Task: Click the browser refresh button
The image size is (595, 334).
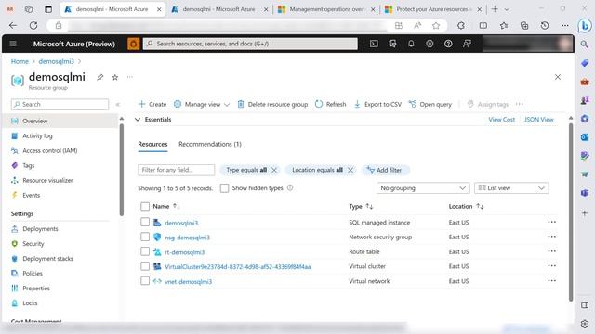Action: [33, 25]
